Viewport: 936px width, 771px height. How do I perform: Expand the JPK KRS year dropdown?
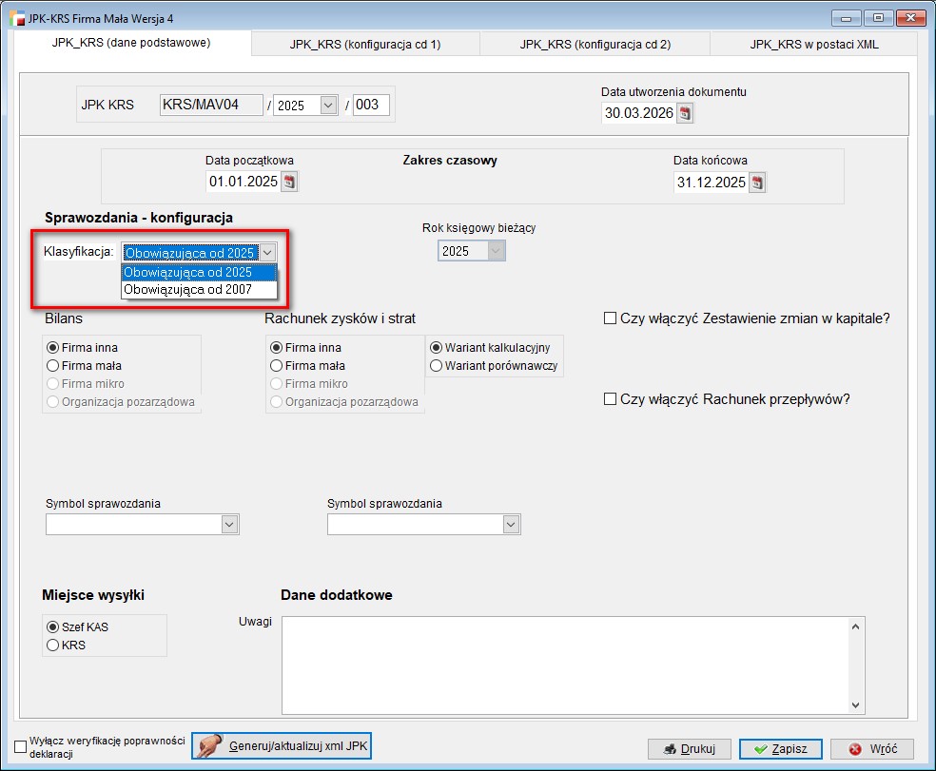pos(328,106)
